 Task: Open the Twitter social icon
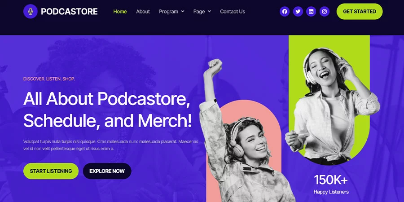298,11
